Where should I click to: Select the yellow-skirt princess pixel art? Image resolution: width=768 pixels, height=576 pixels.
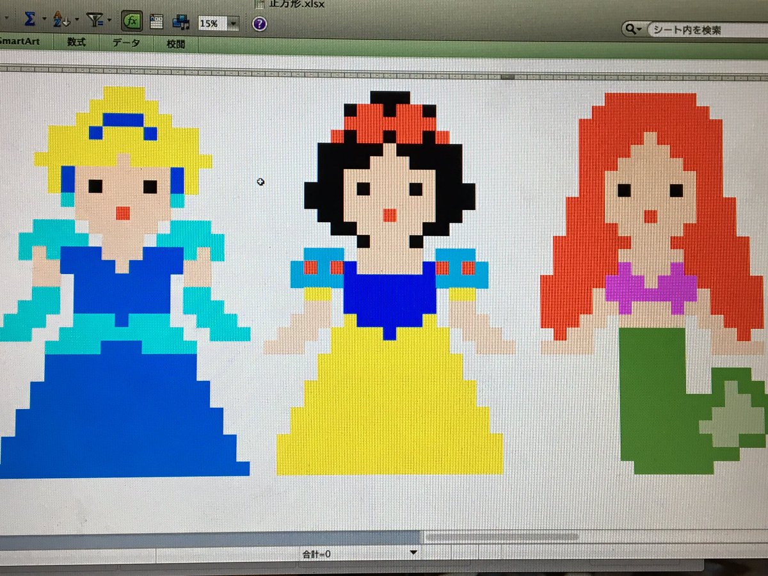coord(390,283)
